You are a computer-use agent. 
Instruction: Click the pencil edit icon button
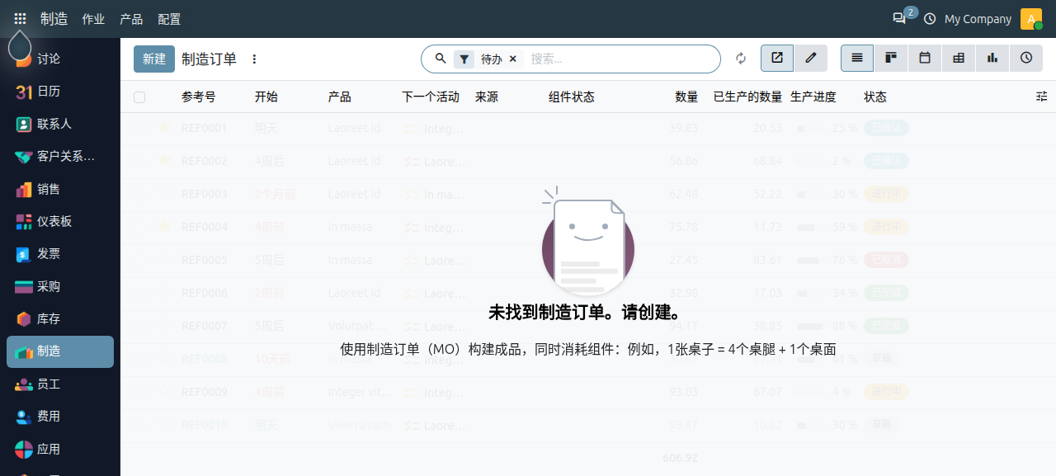pyautogui.click(x=811, y=59)
